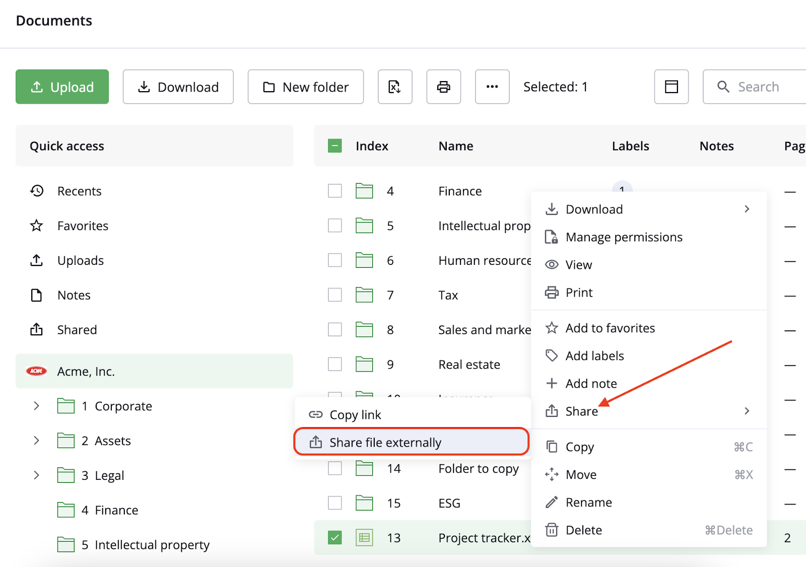
Task: Toggle the panel layout view icon
Action: [x=671, y=87]
